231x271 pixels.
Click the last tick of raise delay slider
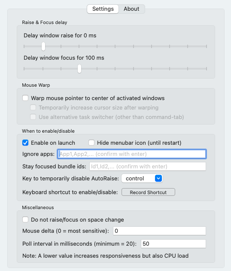[206, 46]
